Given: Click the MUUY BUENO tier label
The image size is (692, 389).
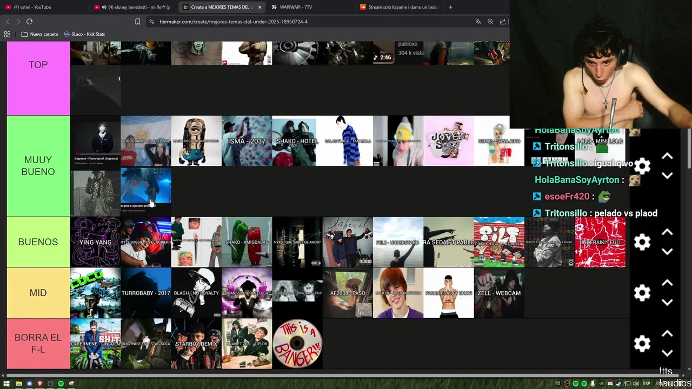Looking at the screenshot, I should (38, 166).
